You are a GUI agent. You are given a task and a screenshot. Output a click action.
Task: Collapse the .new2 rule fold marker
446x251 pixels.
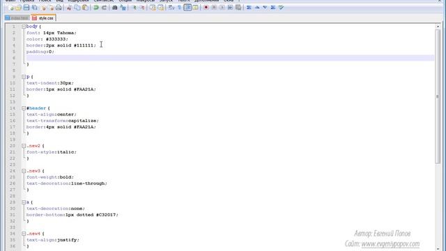pos(24,146)
